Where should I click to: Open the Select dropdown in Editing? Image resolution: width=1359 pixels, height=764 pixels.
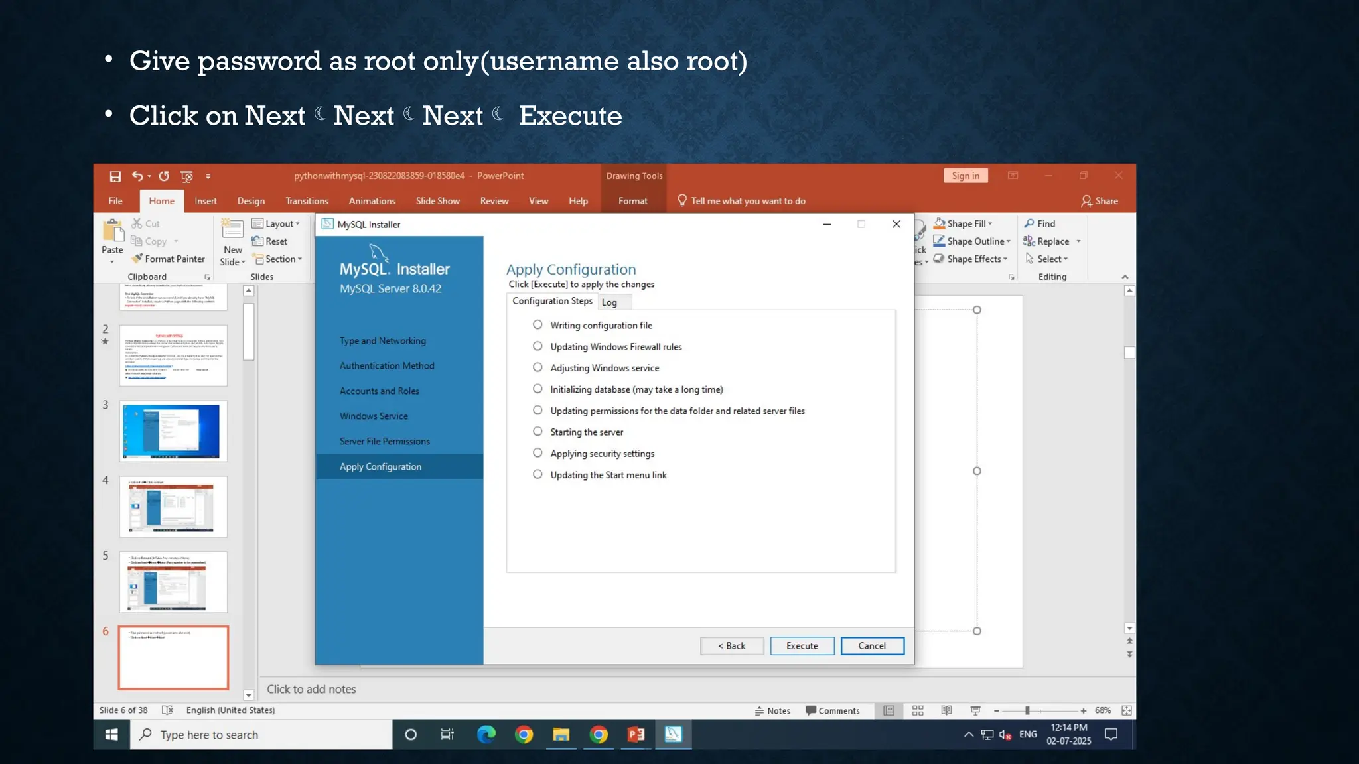pyautogui.click(x=1046, y=259)
